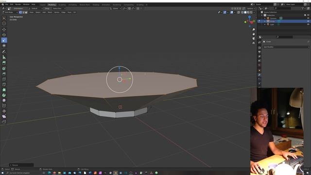The width and height of the screenshot is (311, 175).
Task: Open the Options dropdown in viewport
Action: tap(251, 9)
